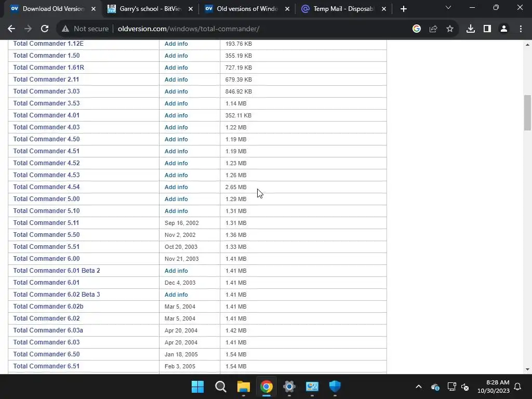Open Chrome three-dot menu

pos(521,29)
